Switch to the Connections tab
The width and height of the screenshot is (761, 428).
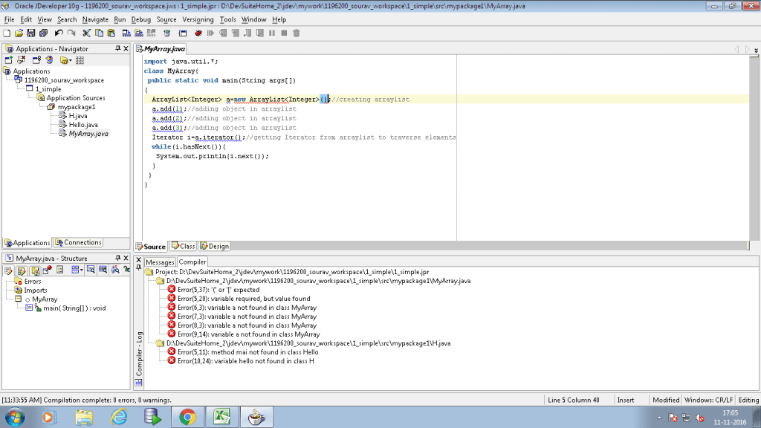point(78,241)
